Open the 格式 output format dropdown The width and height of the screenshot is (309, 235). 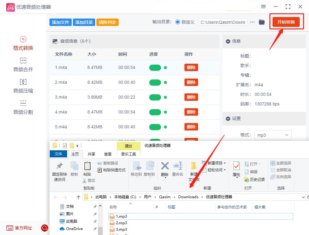(x=273, y=135)
